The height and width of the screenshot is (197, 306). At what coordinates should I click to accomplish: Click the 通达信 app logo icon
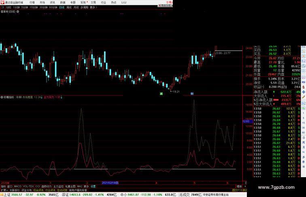[x=2, y=2]
